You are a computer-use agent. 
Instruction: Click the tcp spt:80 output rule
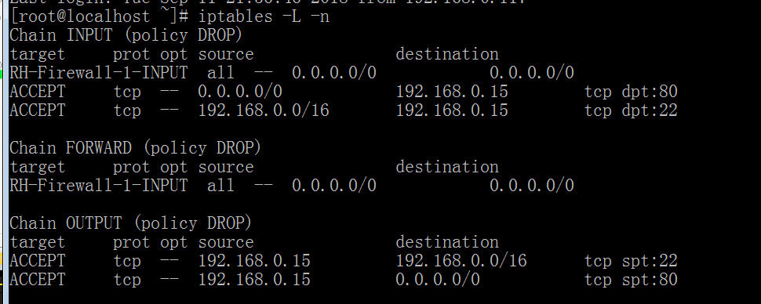click(x=631, y=280)
